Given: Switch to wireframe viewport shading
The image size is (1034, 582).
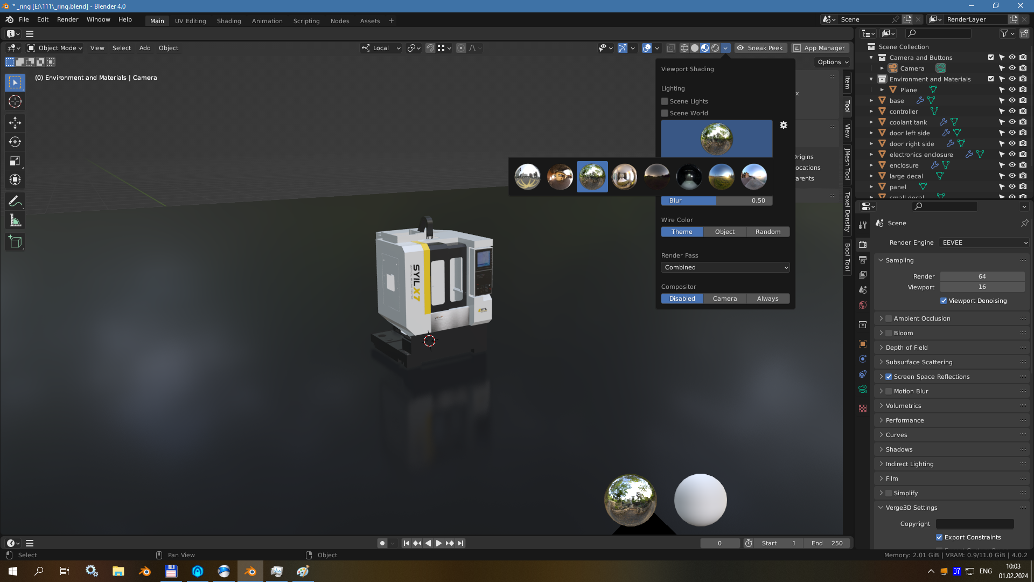Looking at the screenshot, I should tap(684, 48).
